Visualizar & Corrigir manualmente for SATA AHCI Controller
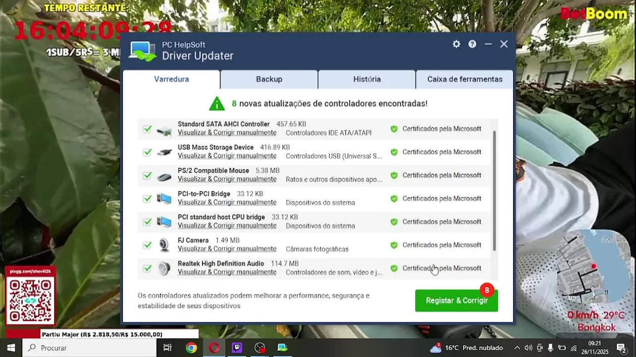636x357 pixels. (227, 133)
